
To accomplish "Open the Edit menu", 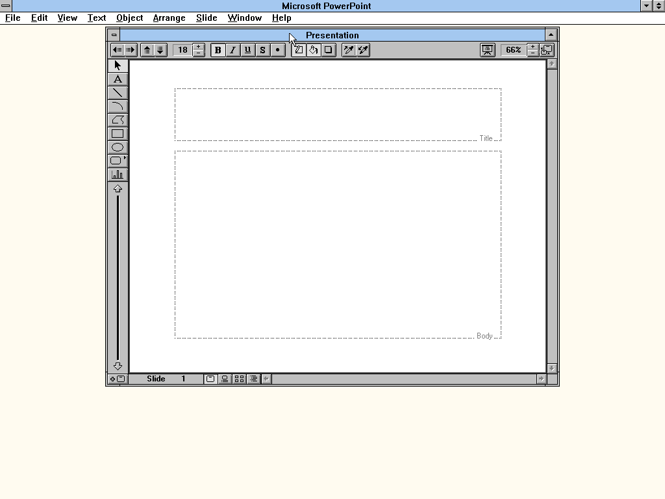I will (39, 18).
